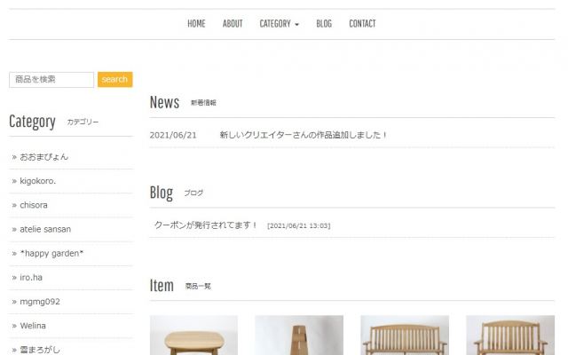
Task: Click the product search input field
Action: 51,80
